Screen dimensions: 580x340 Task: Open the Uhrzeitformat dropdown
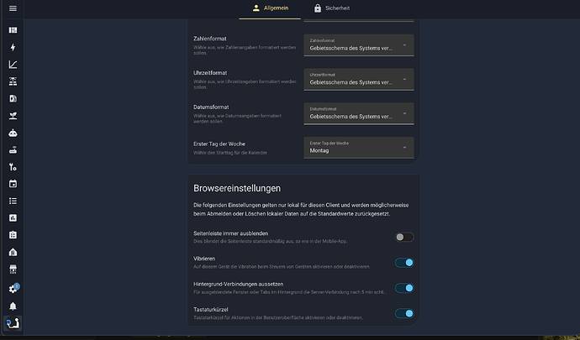pyautogui.click(x=358, y=80)
